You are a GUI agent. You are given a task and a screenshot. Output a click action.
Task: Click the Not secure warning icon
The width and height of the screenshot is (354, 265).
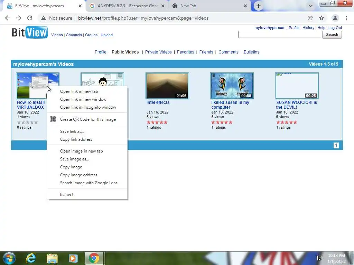pyautogui.click(x=44, y=18)
